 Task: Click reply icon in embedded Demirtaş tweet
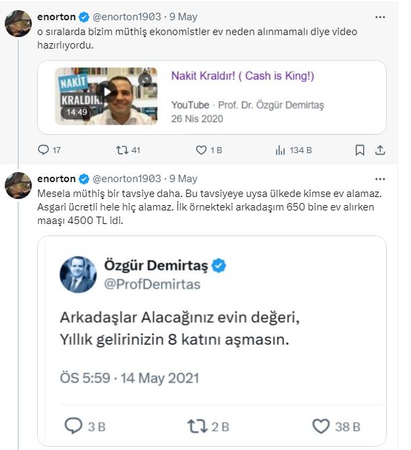[x=73, y=426]
